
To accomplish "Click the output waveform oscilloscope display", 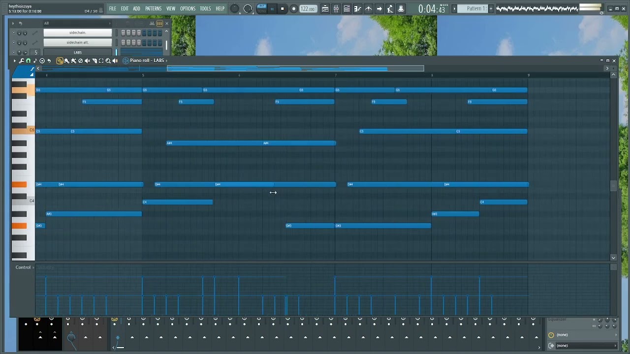I will click(536, 8).
